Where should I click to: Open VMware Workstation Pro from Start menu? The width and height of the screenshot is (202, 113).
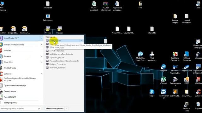click(20, 45)
